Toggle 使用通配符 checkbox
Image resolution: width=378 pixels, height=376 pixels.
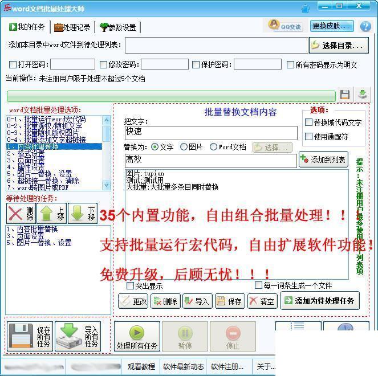tap(308, 137)
